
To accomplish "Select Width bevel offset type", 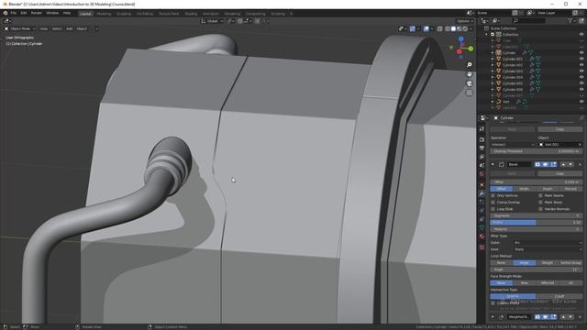I will point(525,189).
